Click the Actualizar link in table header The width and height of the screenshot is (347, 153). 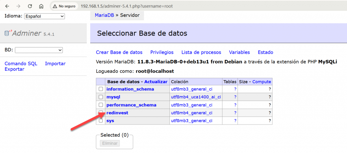click(156, 82)
